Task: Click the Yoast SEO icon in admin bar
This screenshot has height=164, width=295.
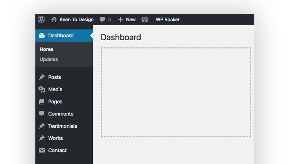Action: (145, 19)
